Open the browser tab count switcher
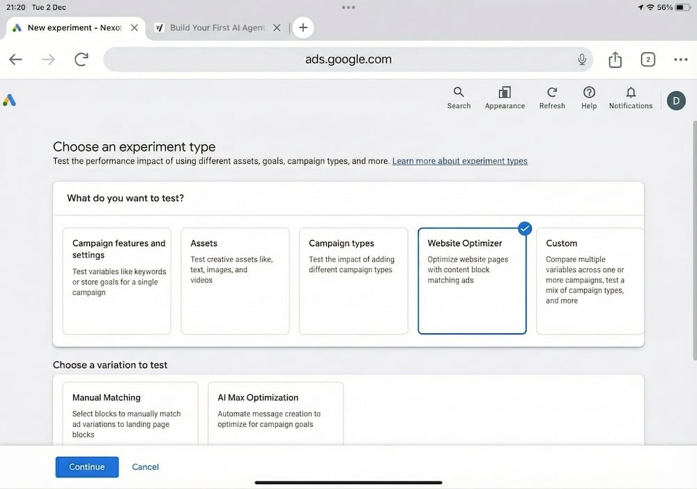 648,60
